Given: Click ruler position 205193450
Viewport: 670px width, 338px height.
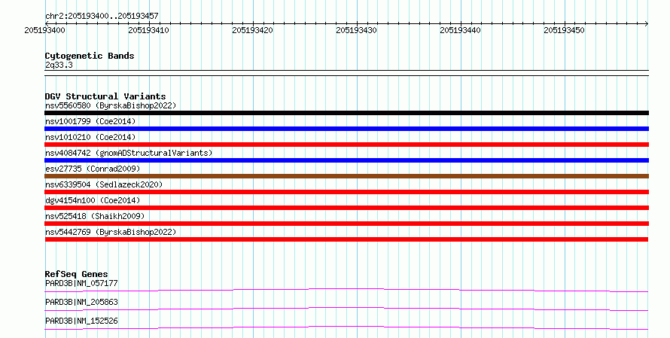Looking at the screenshot, I should click(564, 30).
